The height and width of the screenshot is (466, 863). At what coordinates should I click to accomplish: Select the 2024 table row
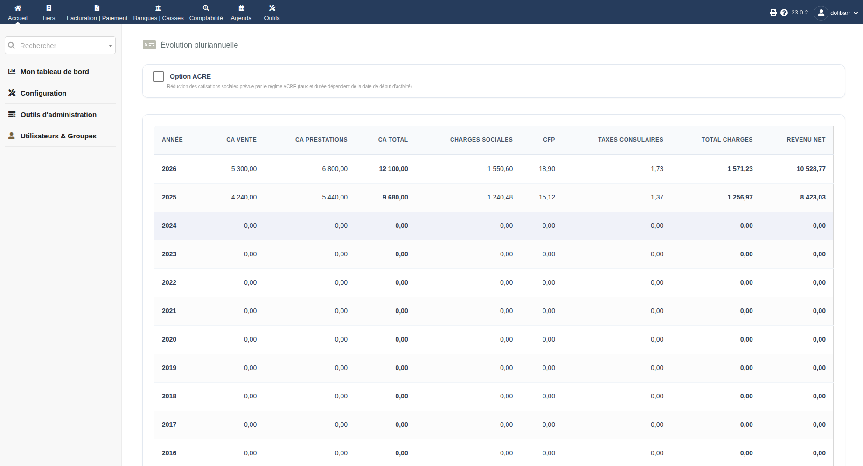pyautogui.click(x=494, y=226)
